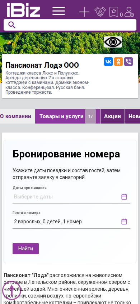140x304 pixels.
Task: Open the Viber contact icon
Action: coord(129,62)
